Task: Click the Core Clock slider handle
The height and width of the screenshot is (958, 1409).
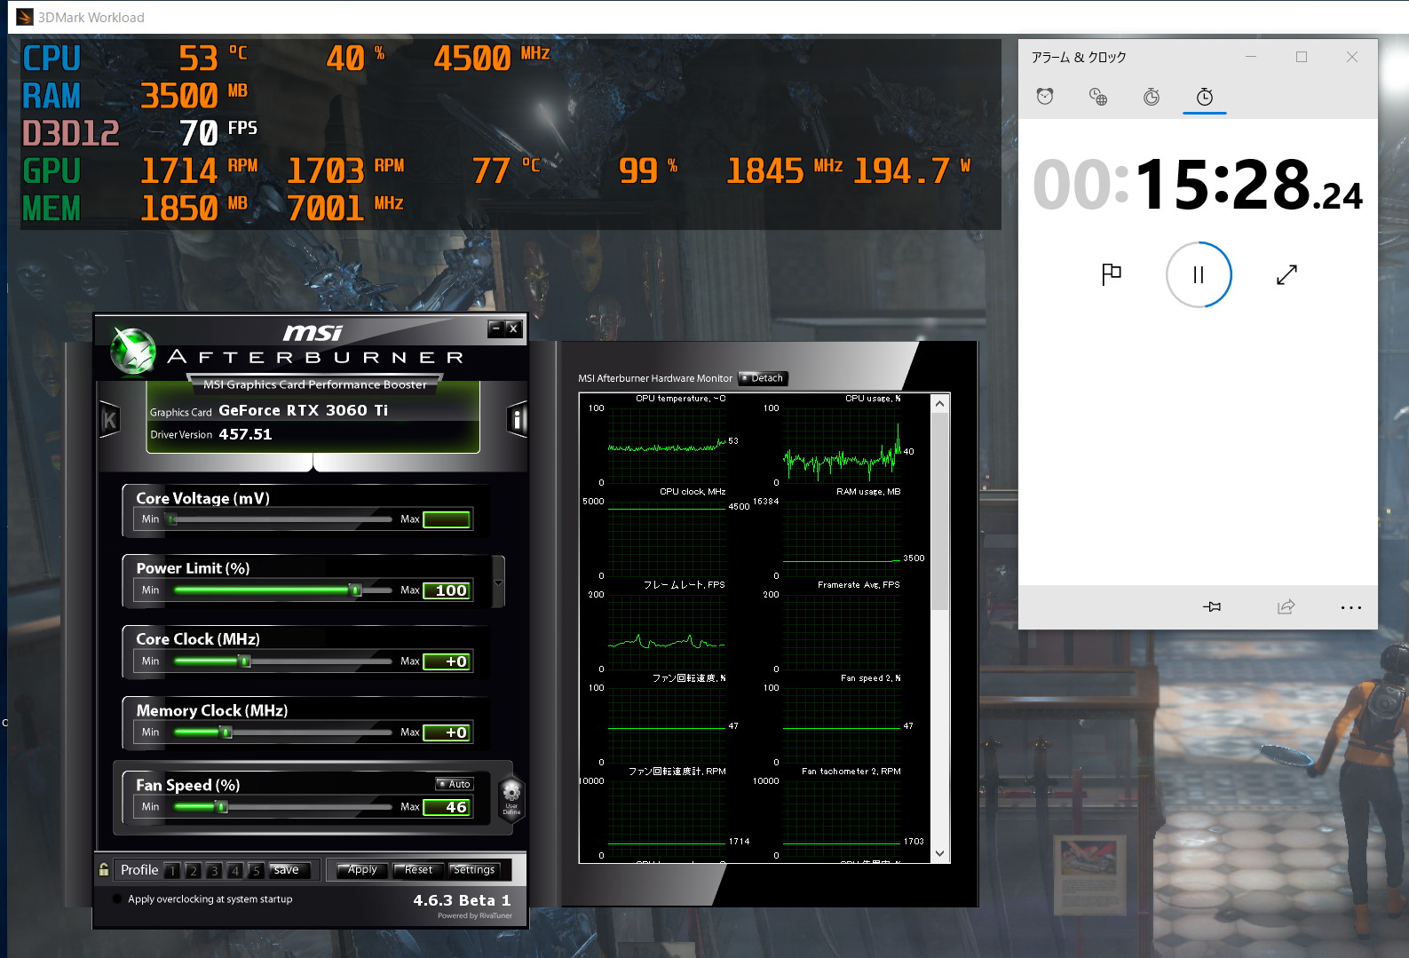Action: tap(245, 661)
